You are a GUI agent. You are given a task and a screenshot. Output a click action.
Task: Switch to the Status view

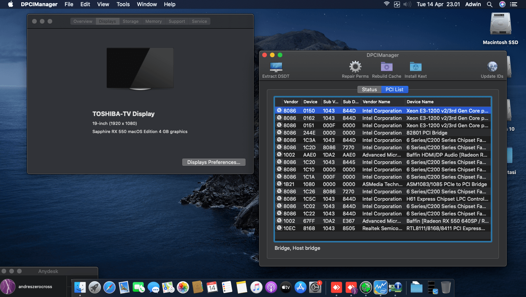[x=369, y=89]
